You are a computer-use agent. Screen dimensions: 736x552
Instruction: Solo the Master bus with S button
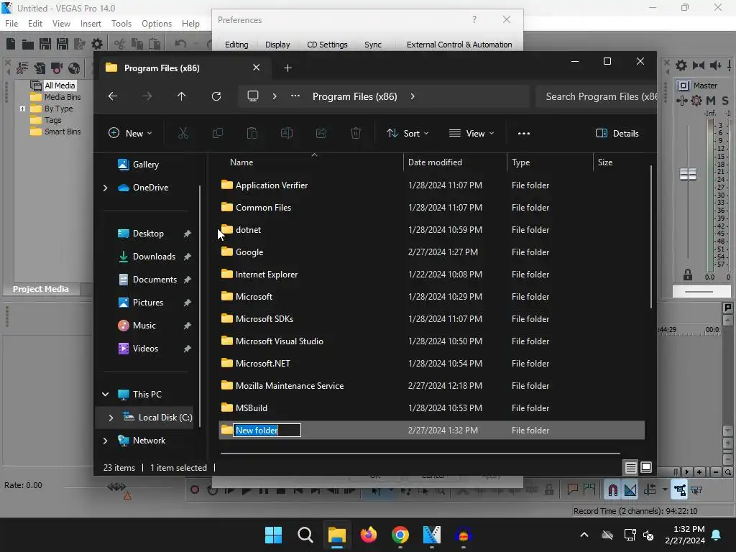pyautogui.click(x=725, y=100)
